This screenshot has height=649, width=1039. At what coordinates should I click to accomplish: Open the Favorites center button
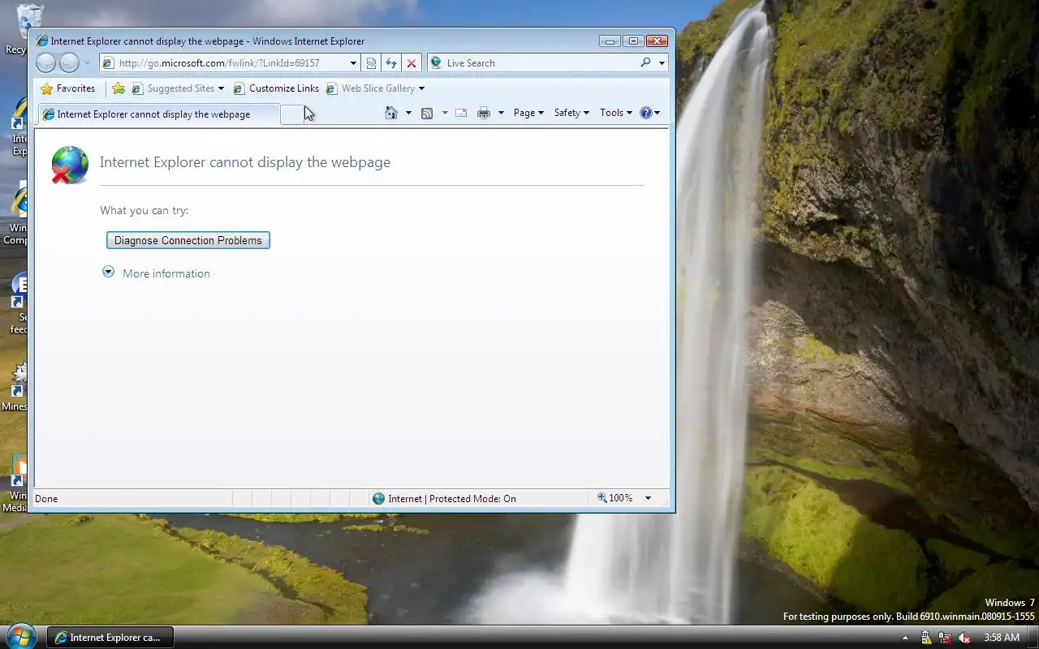pos(68,88)
